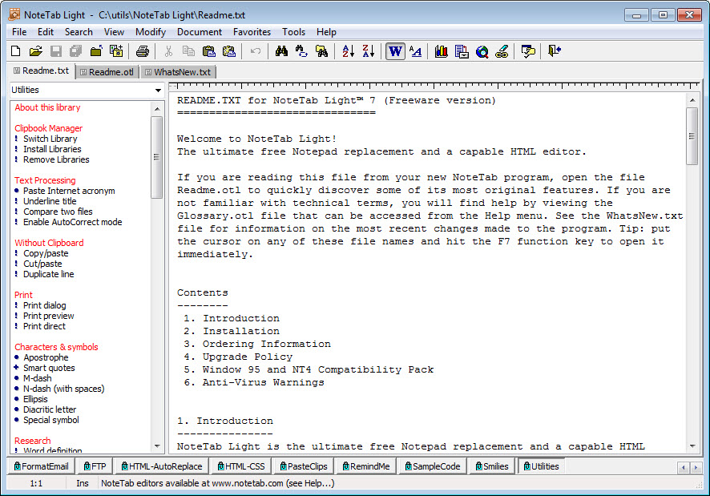Open the Document menu
The width and height of the screenshot is (710, 496).
[x=200, y=32]
